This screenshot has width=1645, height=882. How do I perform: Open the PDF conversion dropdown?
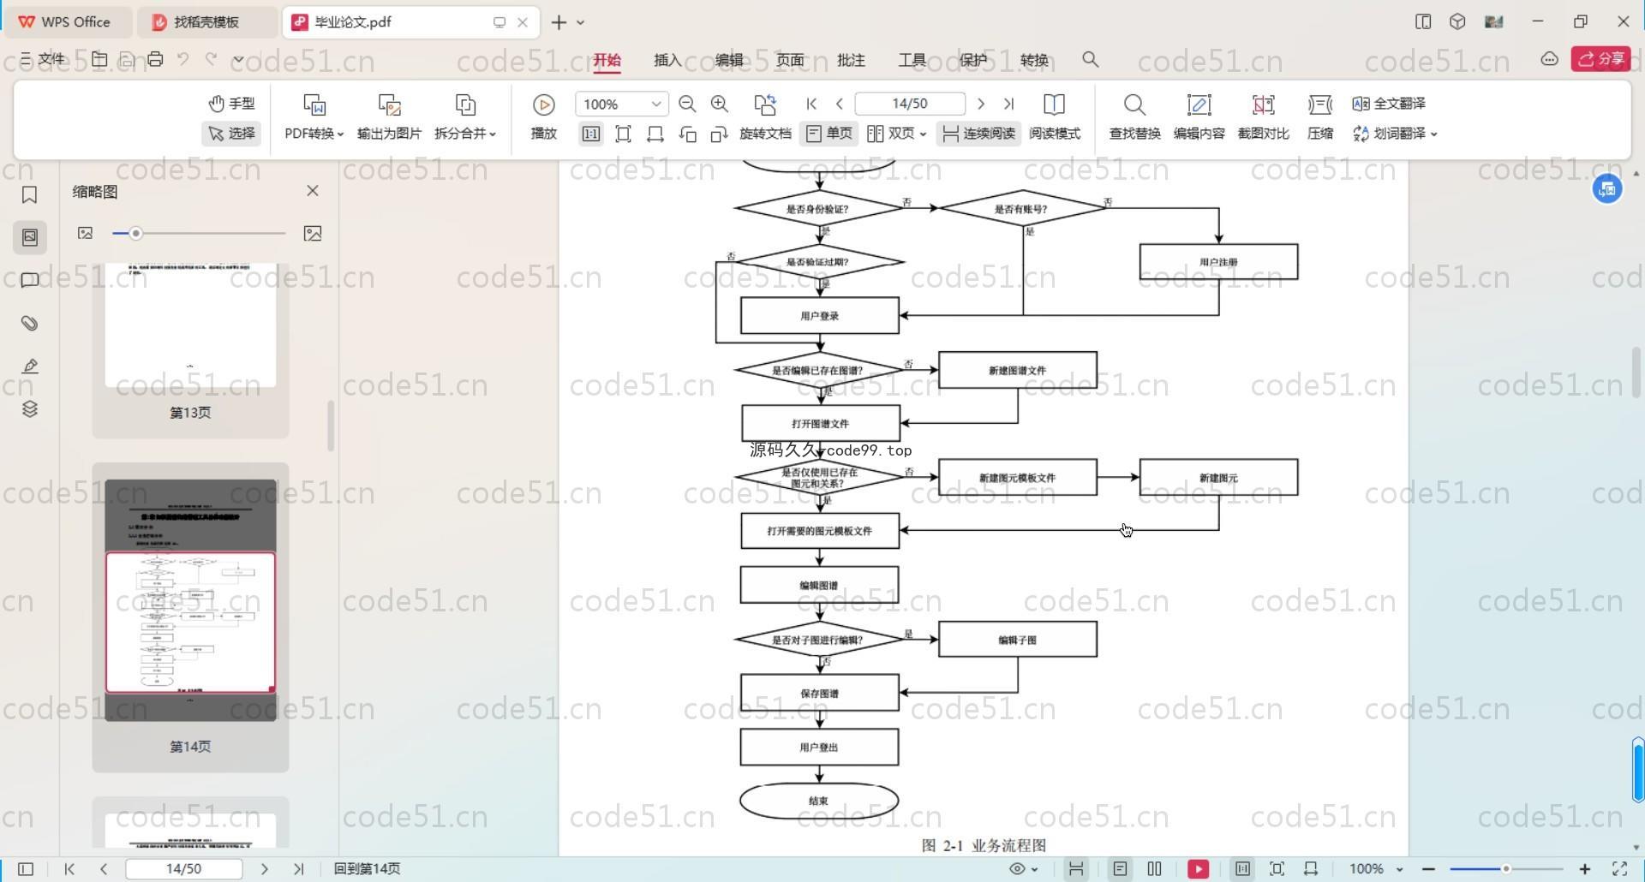tap(314, 134)
